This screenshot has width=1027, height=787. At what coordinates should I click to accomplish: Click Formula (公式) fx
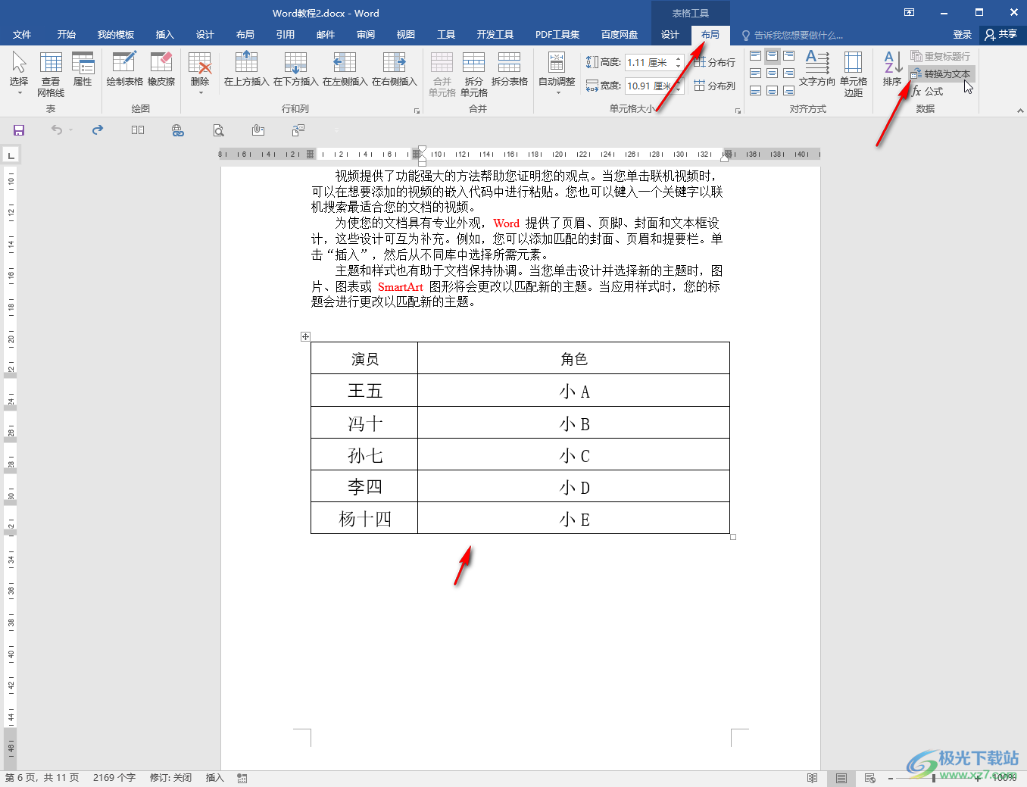(928, 91)
